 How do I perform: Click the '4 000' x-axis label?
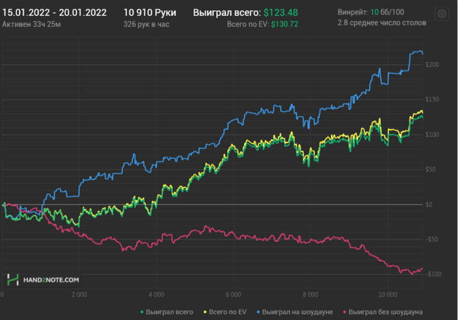(156, 294)
